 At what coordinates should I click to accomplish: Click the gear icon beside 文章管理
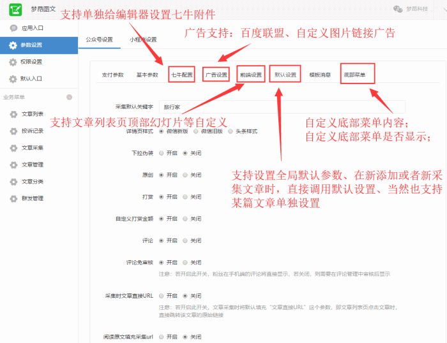(13, 165)
